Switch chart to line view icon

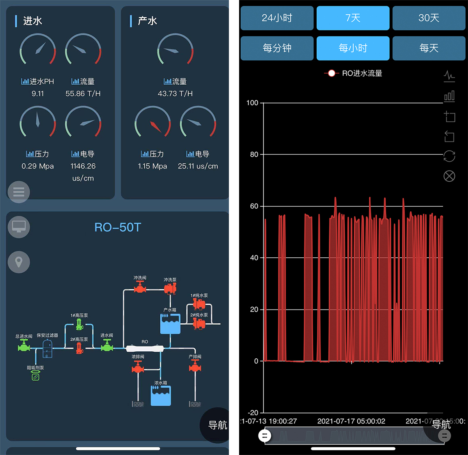coord(449,76)
